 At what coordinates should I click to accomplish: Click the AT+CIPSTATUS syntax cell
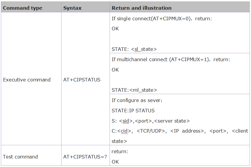tap(82, 80)
